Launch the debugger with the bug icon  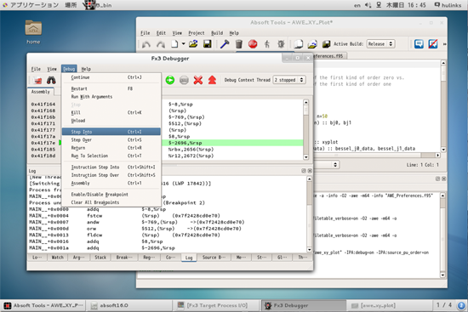point(281,44)
